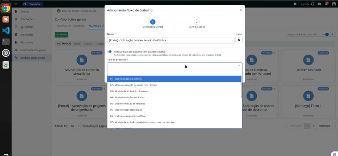Select 03 - Modelo de atribuição dinâmica

click(x=174, y=91)
